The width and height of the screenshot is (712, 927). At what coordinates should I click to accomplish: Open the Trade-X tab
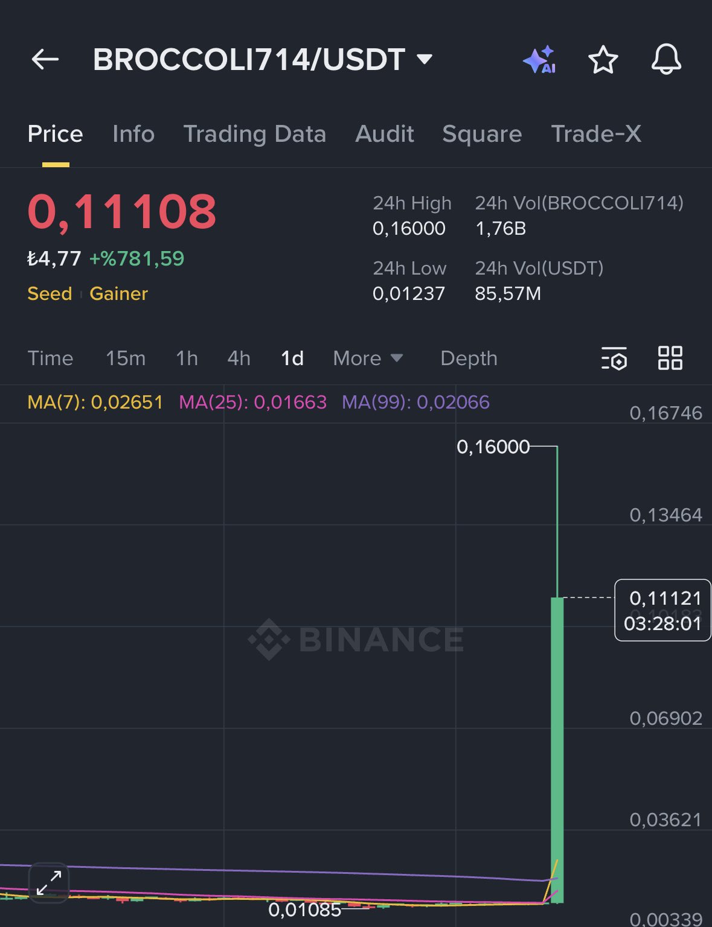(596, 134)
